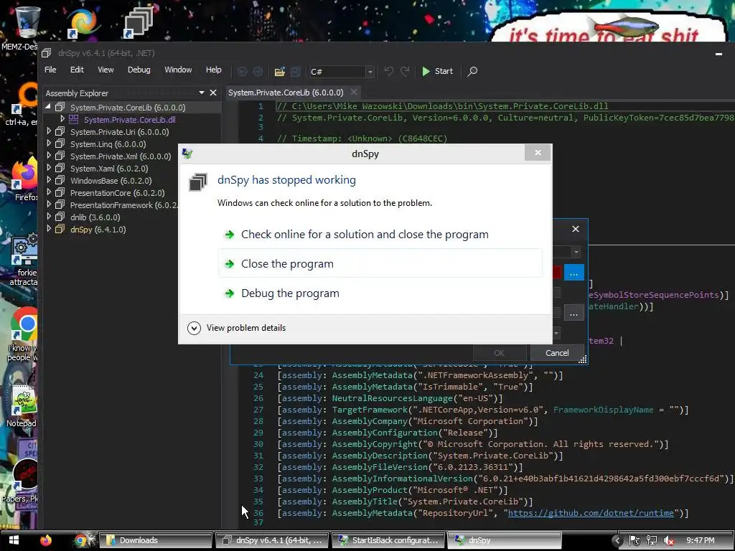735x551 pixels.
Task: Open the Assembly Explorer panel options arrow
Action: click(x=202, y=93)
